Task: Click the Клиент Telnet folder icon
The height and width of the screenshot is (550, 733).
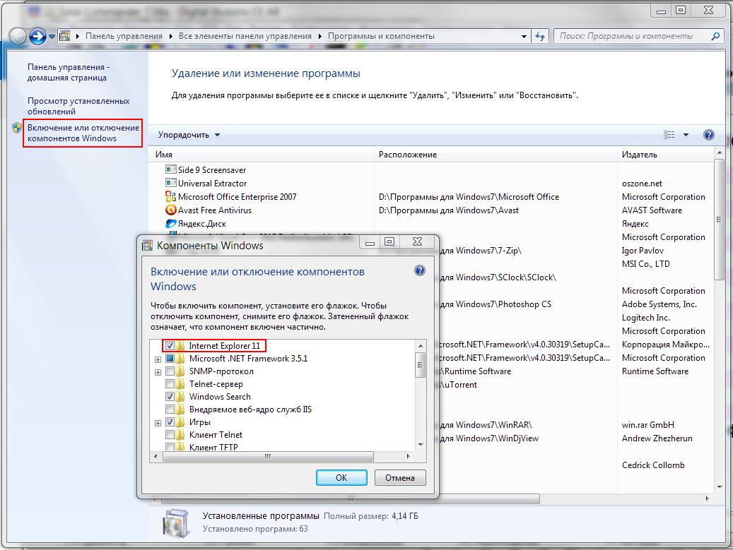Action: point(180,435)
